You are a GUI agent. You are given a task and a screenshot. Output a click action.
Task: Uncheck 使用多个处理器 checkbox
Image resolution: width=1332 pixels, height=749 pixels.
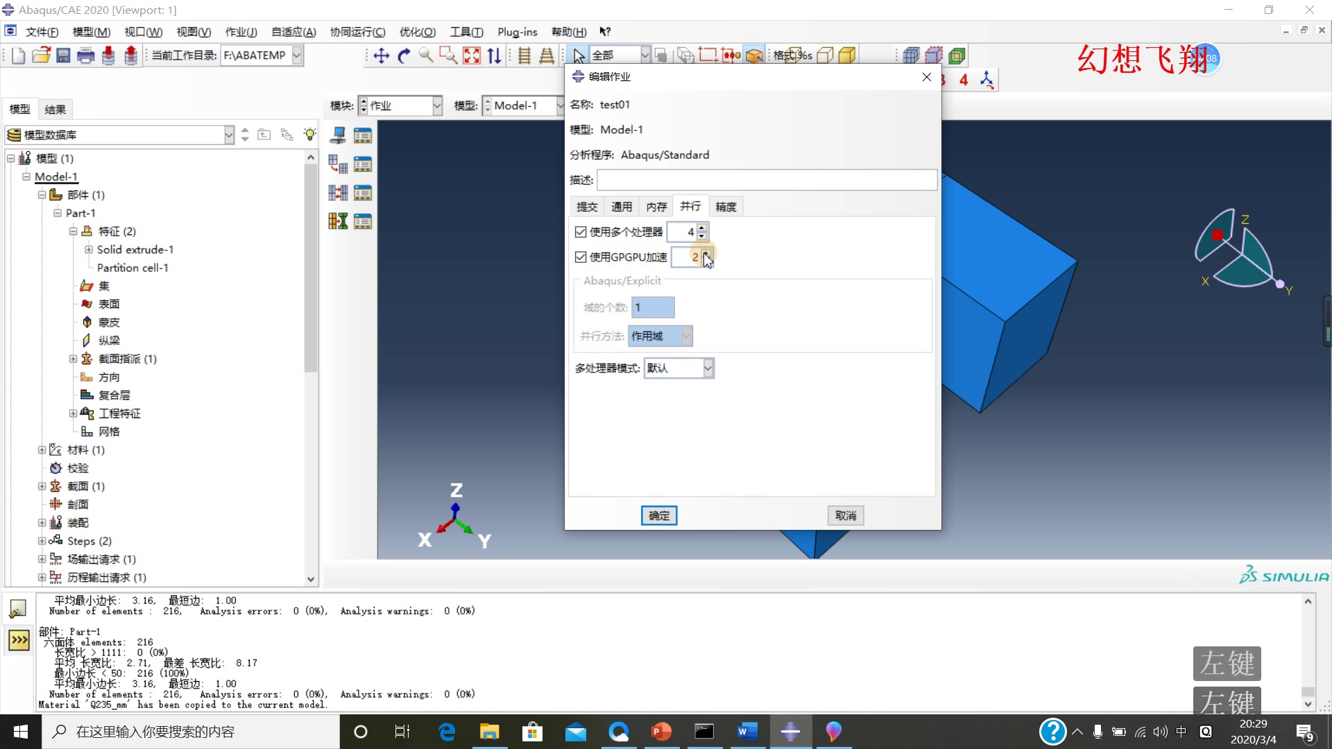[581, 232]
